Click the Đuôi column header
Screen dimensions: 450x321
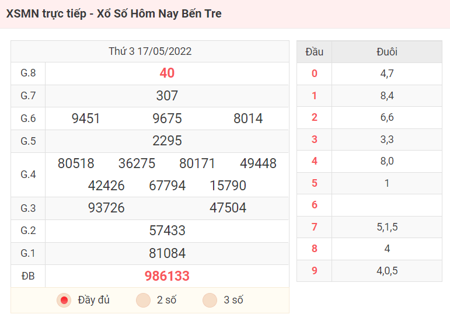[x=387, y=52]
